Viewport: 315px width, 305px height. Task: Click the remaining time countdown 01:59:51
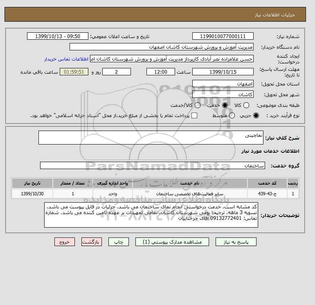[x=74, y=72]
